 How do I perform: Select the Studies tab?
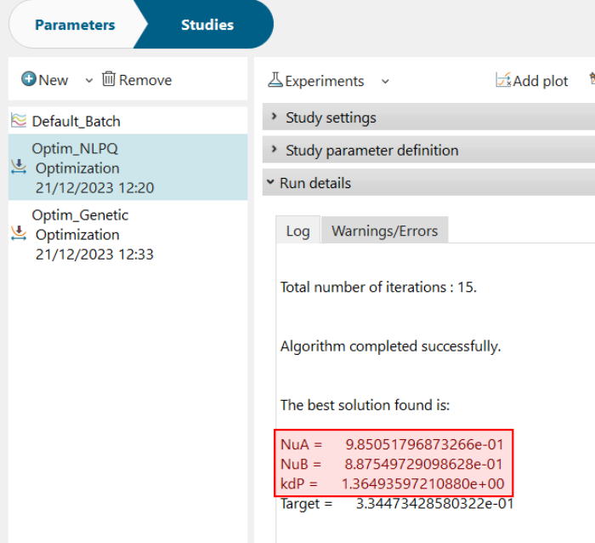point(207,25)
